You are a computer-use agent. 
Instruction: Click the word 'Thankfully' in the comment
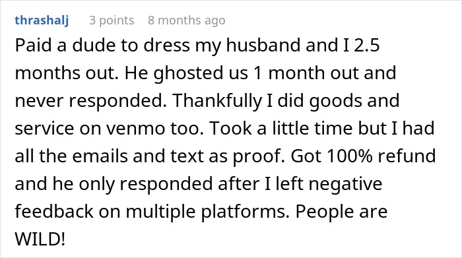pos(217,101)
